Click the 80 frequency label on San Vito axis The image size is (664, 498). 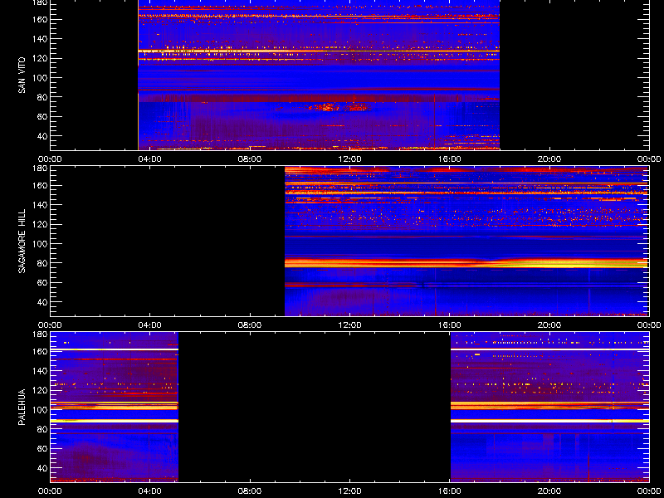[x=42, y=97]
